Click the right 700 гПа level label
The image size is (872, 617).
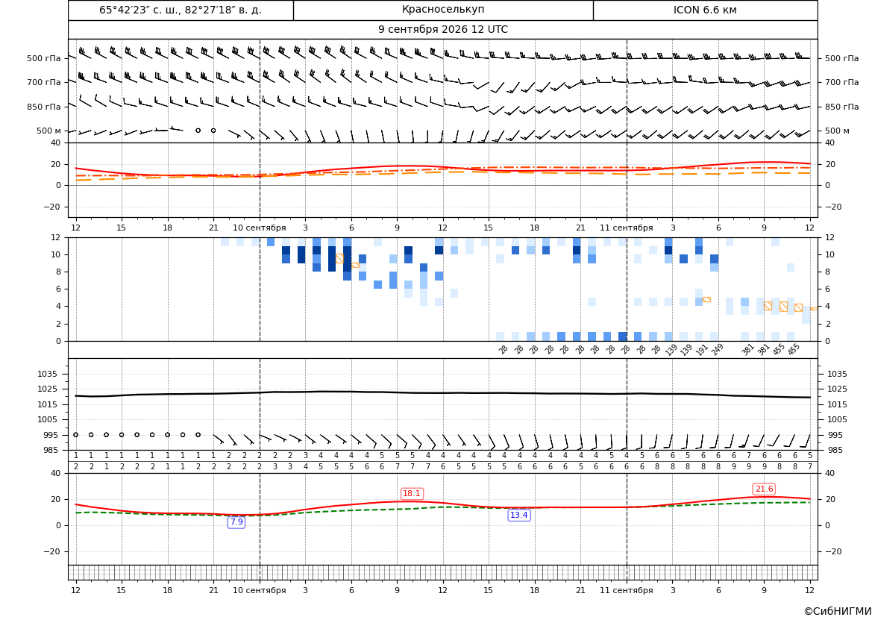point(842,82)
